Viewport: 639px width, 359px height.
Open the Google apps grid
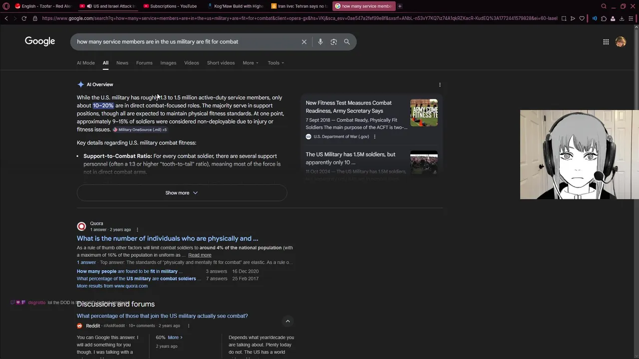coord(606,42)
